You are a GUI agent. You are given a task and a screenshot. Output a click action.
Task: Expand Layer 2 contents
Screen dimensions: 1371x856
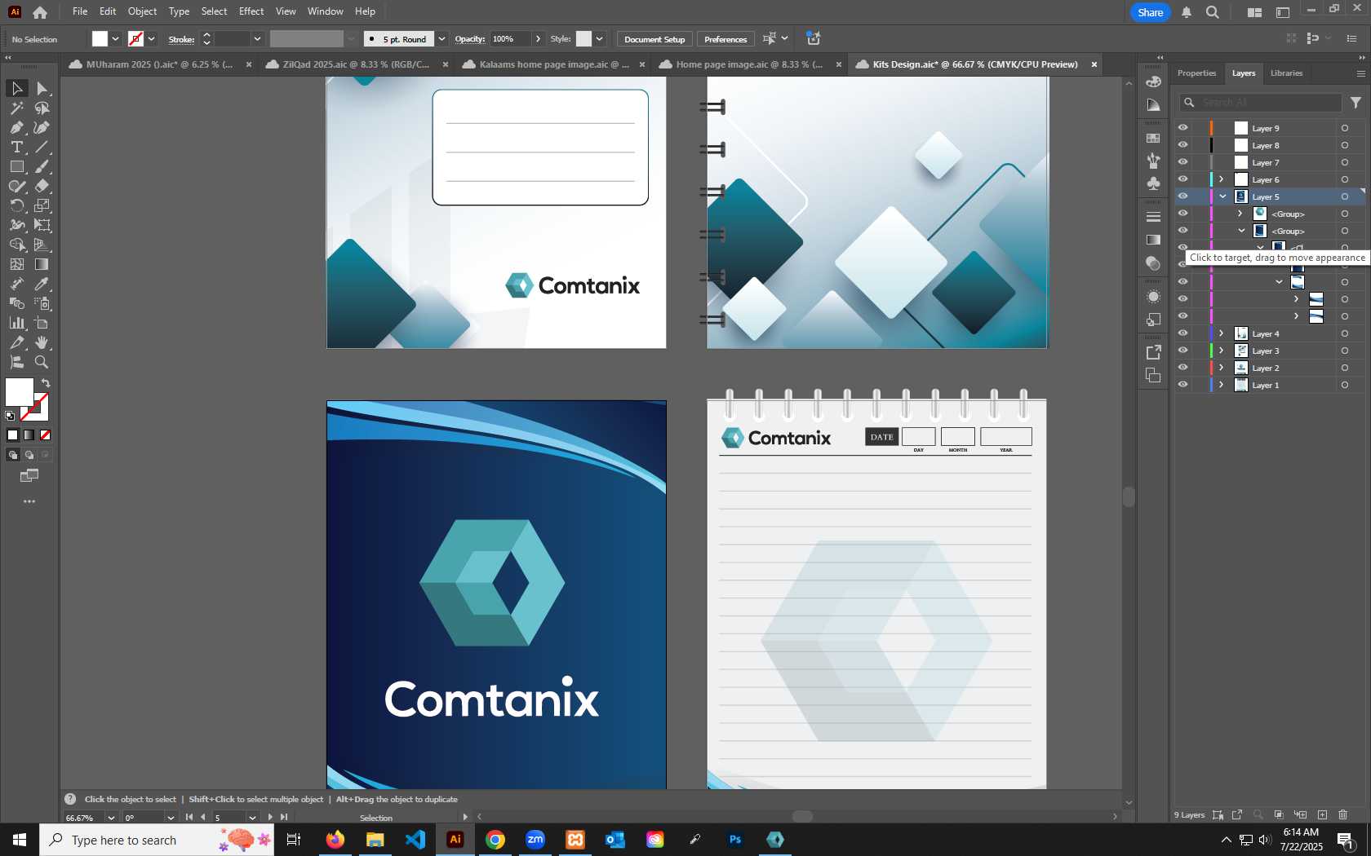pos(1222,368)
